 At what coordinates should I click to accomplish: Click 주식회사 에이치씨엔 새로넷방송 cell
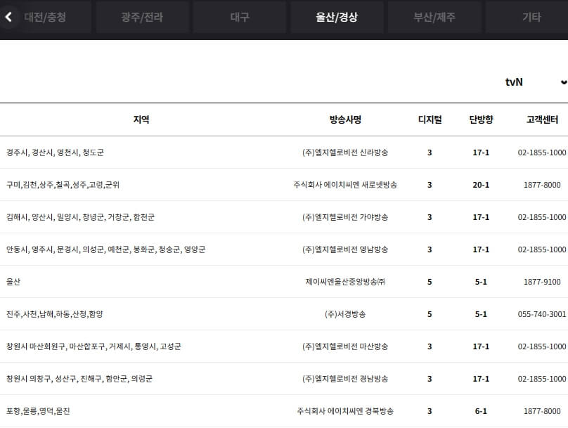point(345,185)
